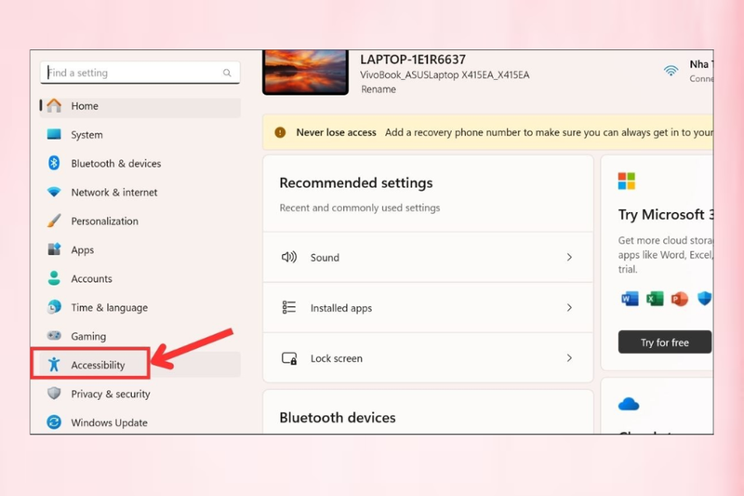Click the Bluetooth & devices icon
The height and width of the screenshot is (496, 744).
point(54,163)
